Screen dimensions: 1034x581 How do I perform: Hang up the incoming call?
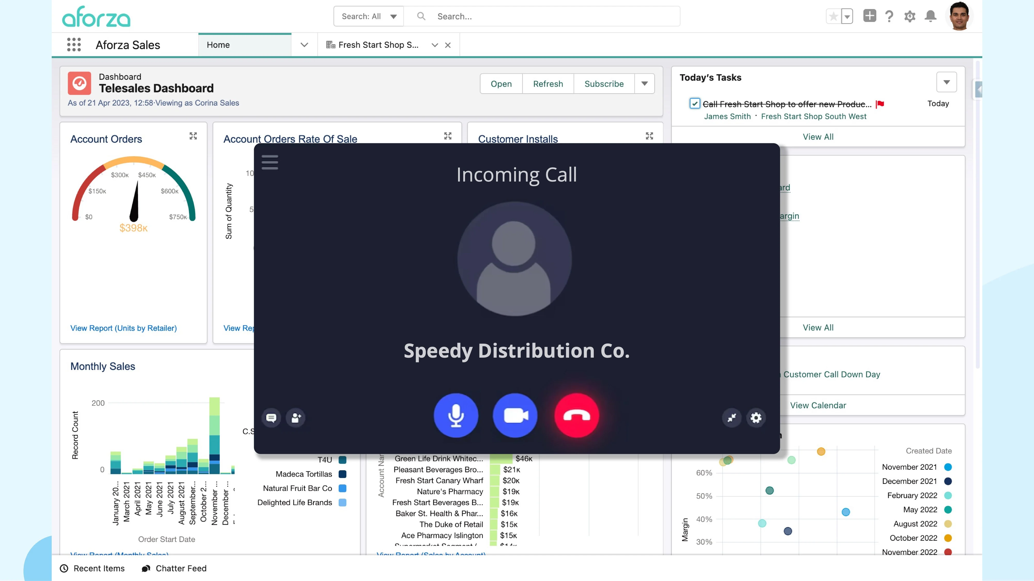tap(576, 415)
